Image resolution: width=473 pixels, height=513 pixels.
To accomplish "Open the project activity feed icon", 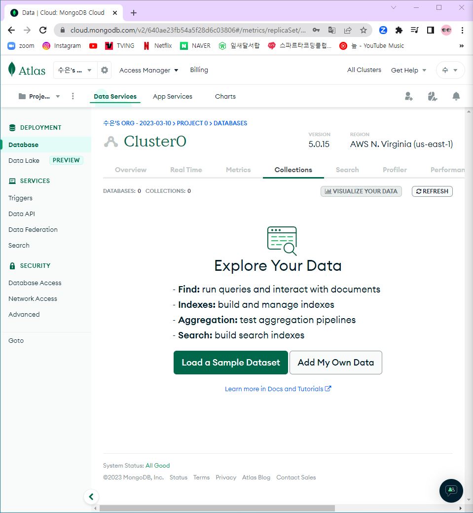I will pyautogui.click(x=432, y=96).
